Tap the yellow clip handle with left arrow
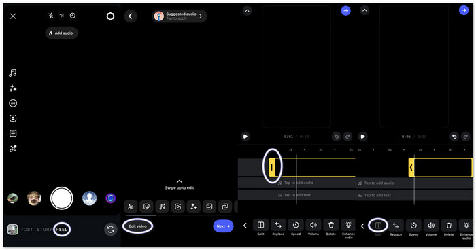The image size is (476, 250). click(411, 168)
